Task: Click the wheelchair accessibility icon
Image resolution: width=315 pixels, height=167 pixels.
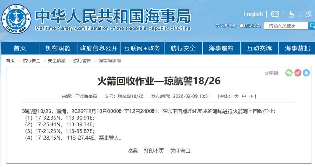Action: click(292, 14)
